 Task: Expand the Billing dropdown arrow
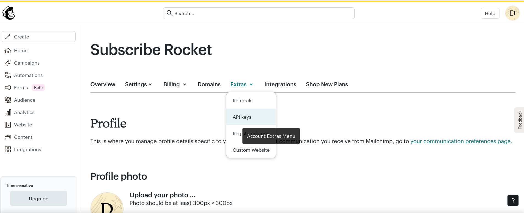point(185,85)
